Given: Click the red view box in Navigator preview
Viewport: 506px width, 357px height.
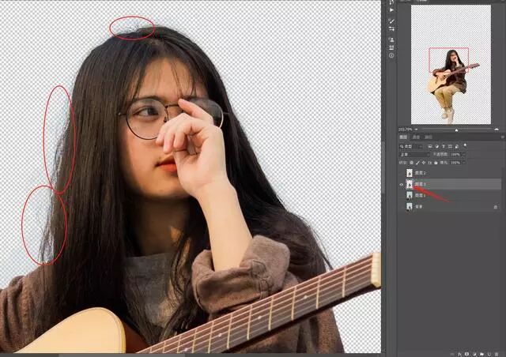Looking at the screenshot, I should coord(448,60).
